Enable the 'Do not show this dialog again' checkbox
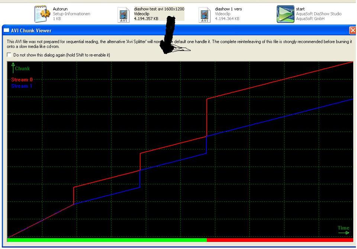Screen dimensions: 357x249 9,55
